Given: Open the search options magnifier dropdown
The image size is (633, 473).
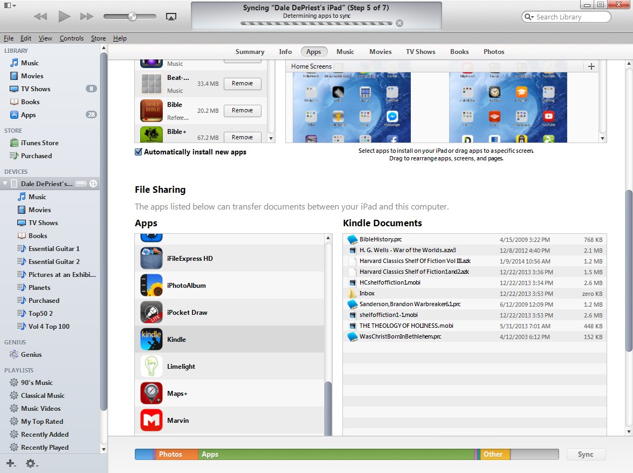Looking at the screenshot, I should [x=529, y=17].
